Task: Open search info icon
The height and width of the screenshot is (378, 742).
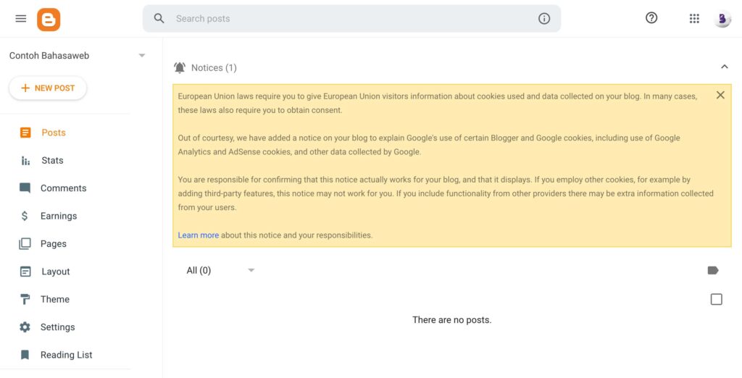Action: (544, 18)
